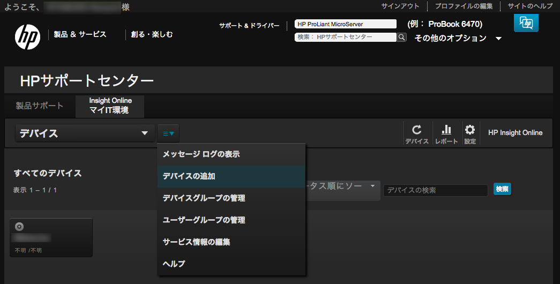Open the device tile thumbnail
The width and height of the screenshot is (560, 284).
(51, 237)
